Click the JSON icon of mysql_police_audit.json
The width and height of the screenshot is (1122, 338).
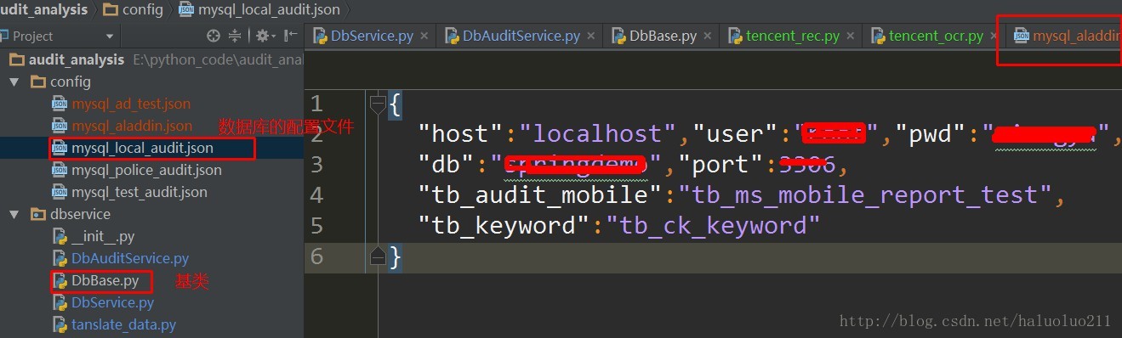59,170
